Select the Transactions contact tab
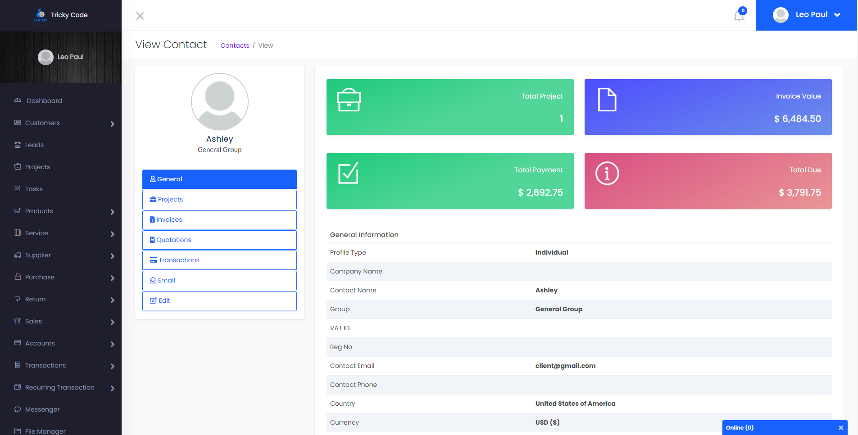This screenshot has width=858, height=435. click(x=219, y=260)
